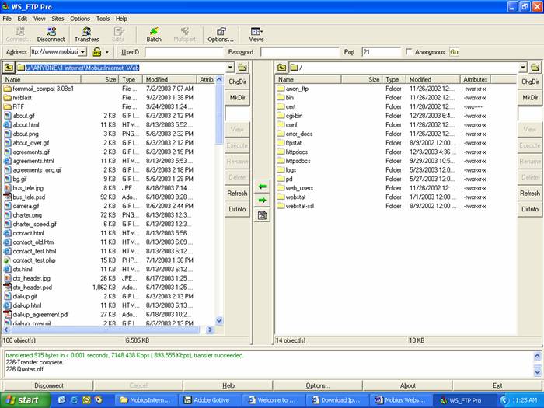Viewport: 544px width, 408px height.
Task: Switch to MobiusIntern... taskbar window
Action: point(146,400)
